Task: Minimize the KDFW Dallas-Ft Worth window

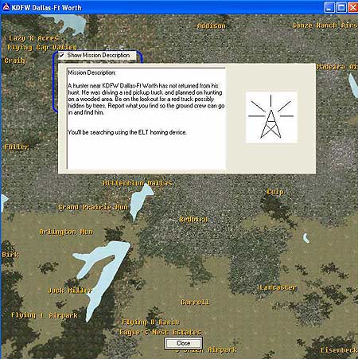Action: click(329, 7)
